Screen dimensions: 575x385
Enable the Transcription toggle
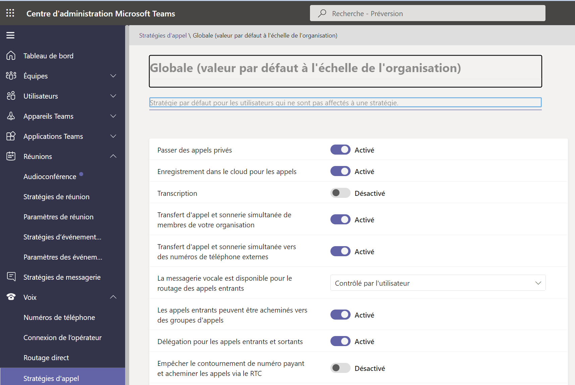point(340,193)
